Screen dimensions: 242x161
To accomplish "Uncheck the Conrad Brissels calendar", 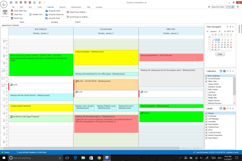I will coord(207,78).
